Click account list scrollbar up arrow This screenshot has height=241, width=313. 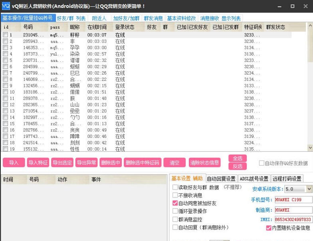pyautogui.click(x=310, y=25)
